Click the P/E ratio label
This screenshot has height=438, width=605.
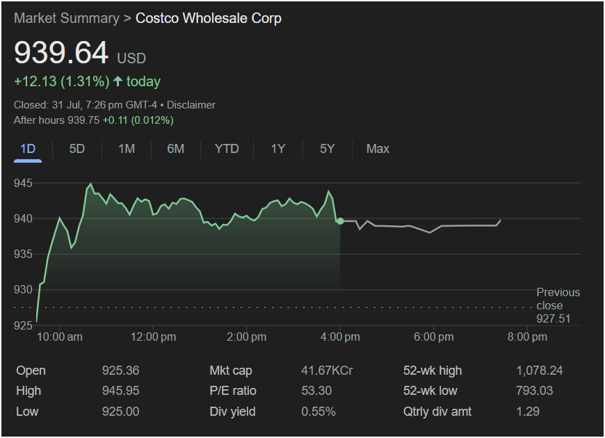[233, 391]
